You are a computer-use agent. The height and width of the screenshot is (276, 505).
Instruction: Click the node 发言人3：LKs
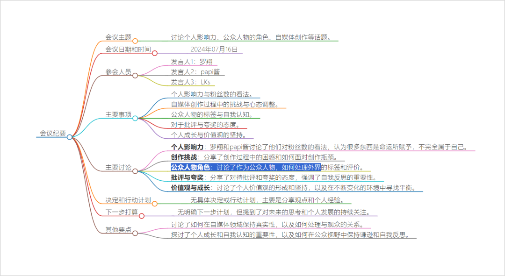[x=191, y=82]
